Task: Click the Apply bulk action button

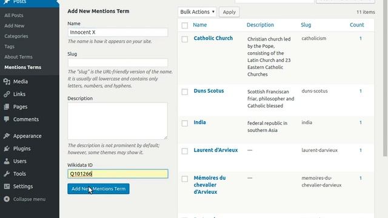Action: [x=229, y=12]
